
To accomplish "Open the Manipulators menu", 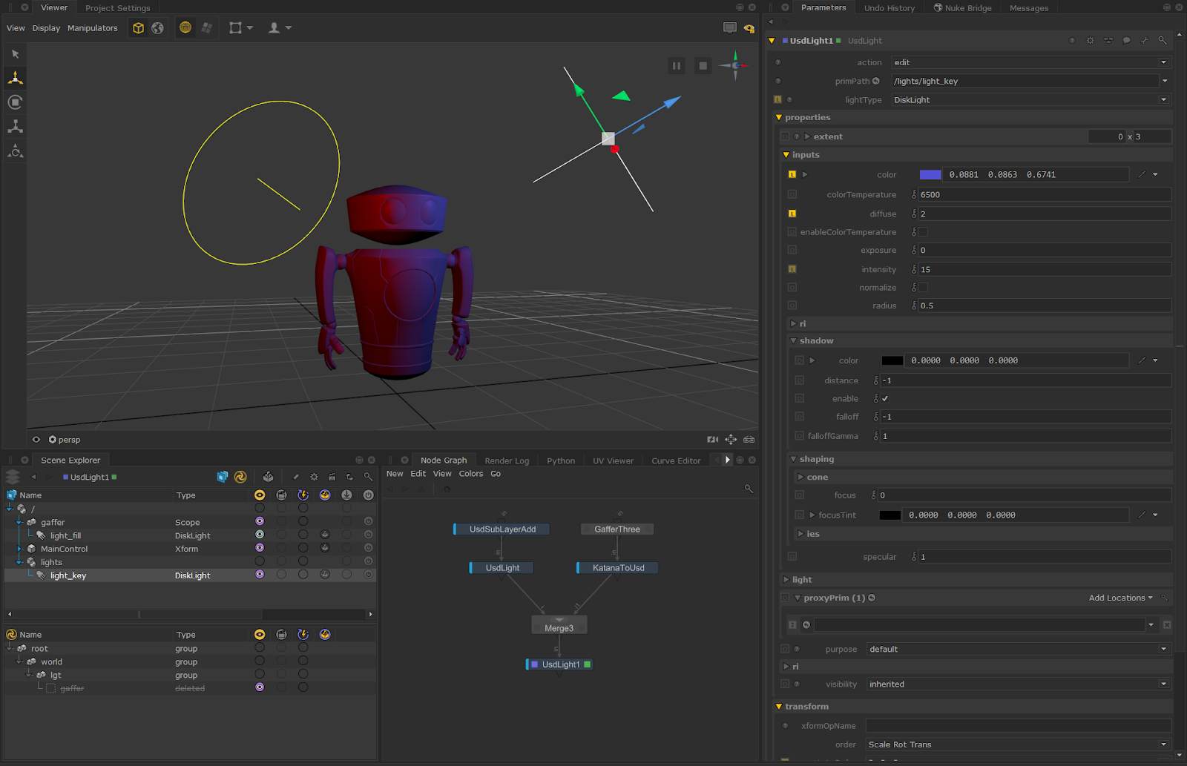I will pos(92,28).
